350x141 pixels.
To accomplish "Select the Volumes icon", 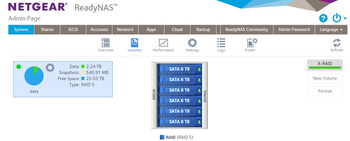I will [x=134, y=45].
